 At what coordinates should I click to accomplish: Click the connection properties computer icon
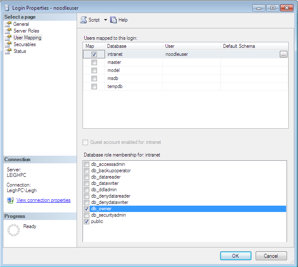coord(10,200)
